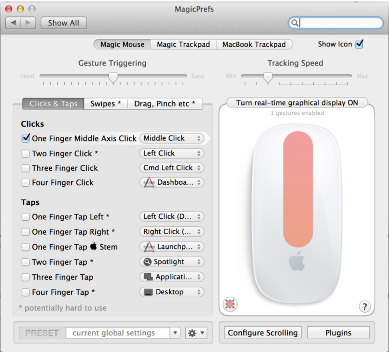Enable Two Finger Tap checkbox
The width and height of the screenshot is (389, 355).
click(26, 262)
